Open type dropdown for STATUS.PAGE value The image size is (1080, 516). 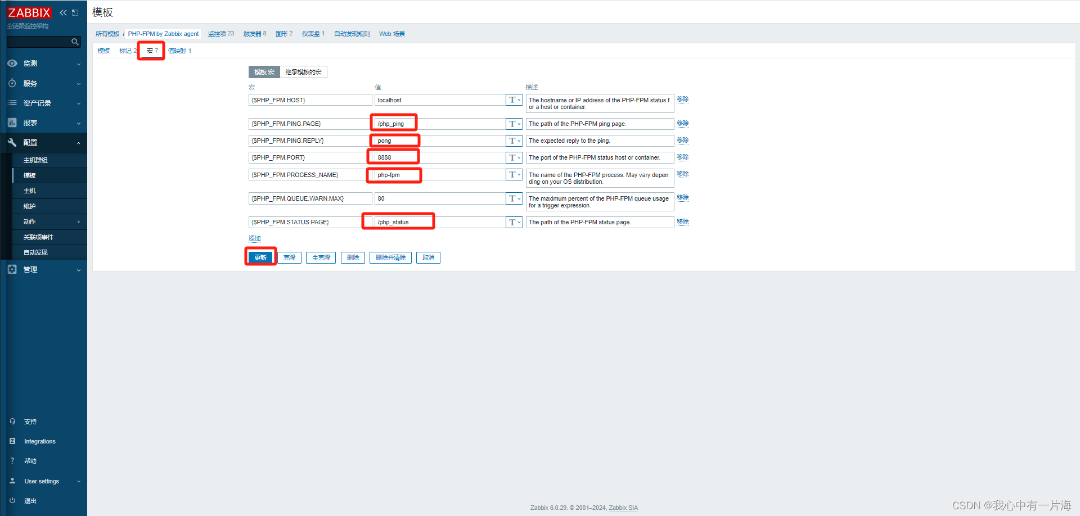[514, 222]
